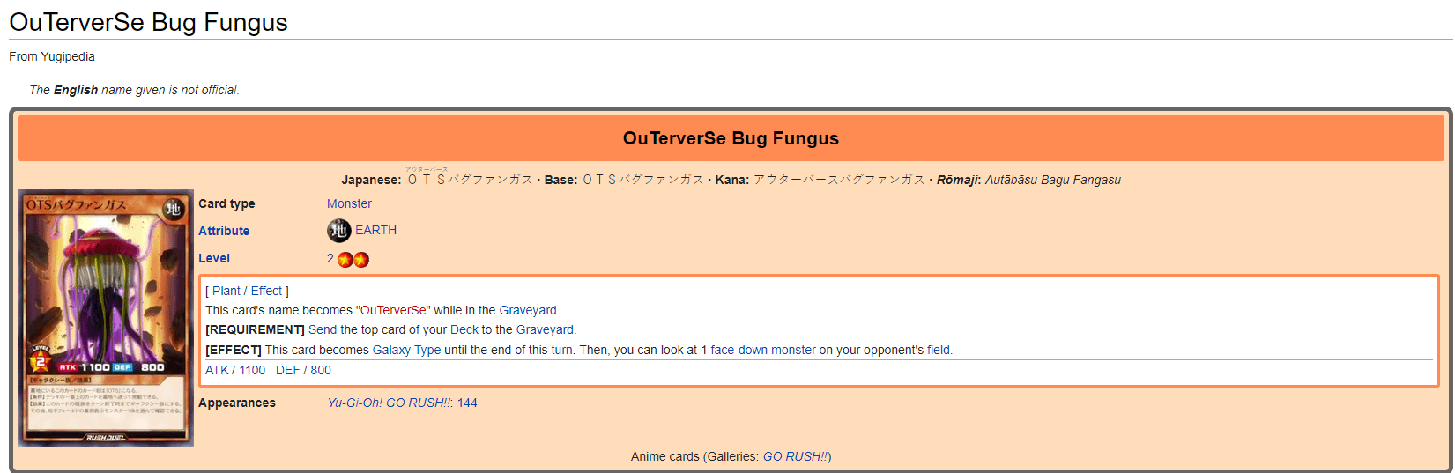This screenshot has width=1455, height=473.
Task: Open the Monster card type link
Action: coord(349,203)
